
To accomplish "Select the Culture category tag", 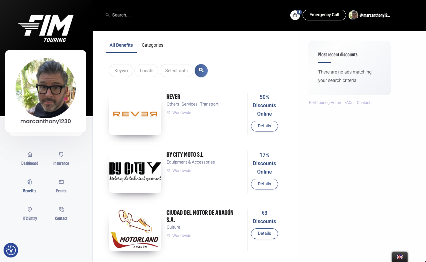I will tap(173, 227).
